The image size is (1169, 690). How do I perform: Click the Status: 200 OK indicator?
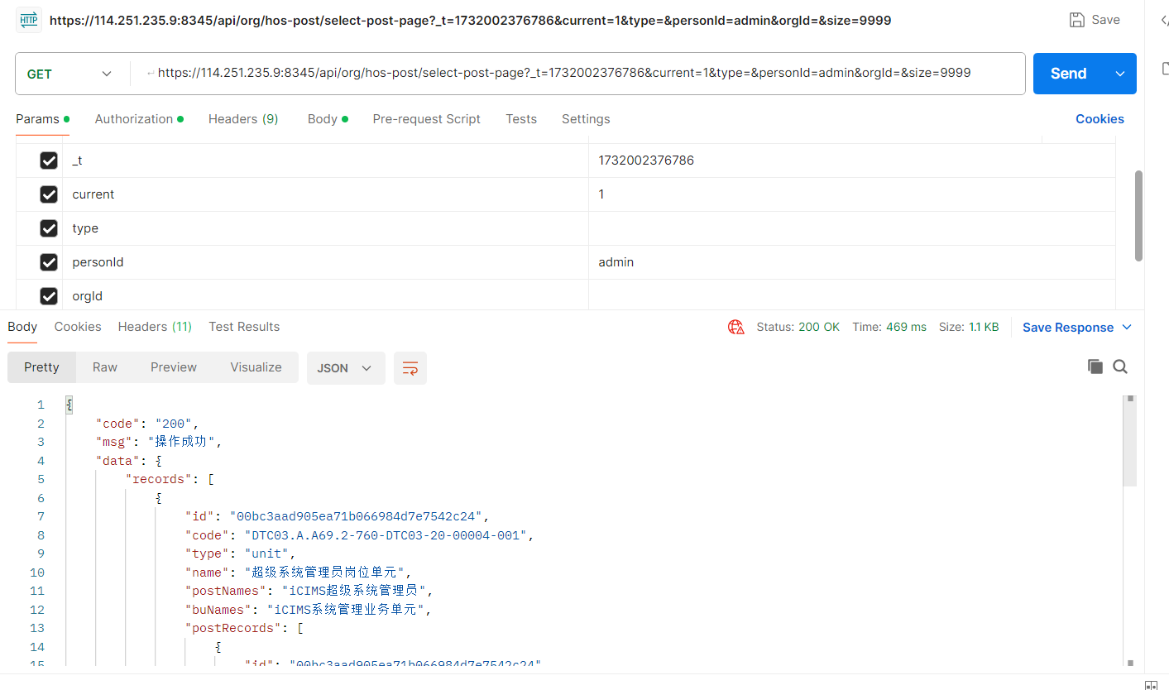click(798, 327)
